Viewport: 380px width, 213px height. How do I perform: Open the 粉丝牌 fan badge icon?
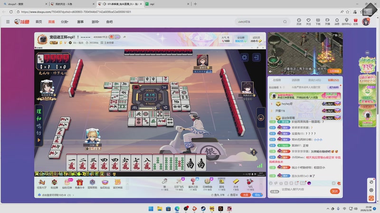click(54, 184)
